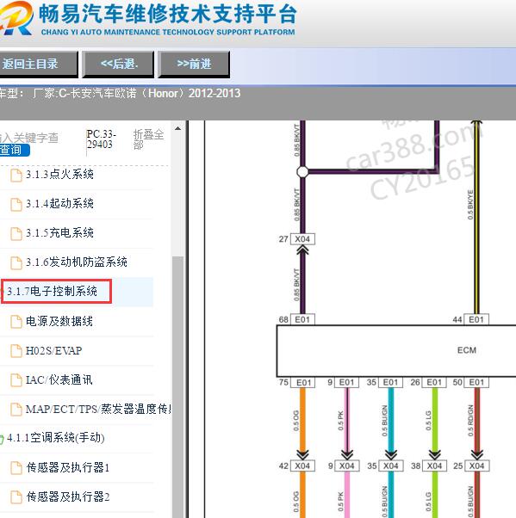The width and height of the screenshot is (516, 518).
Task: Click the sidebar scrollbar up arrow
Action: coord(177,128)
